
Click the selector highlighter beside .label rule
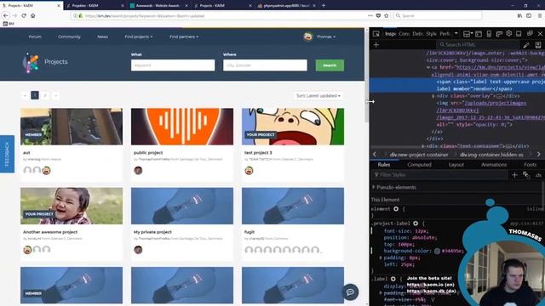(393, 279)
